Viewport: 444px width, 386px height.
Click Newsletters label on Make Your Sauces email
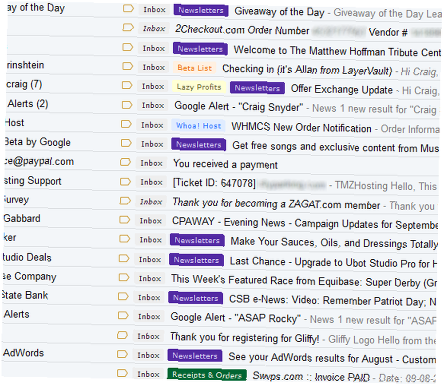coord(197,240)
